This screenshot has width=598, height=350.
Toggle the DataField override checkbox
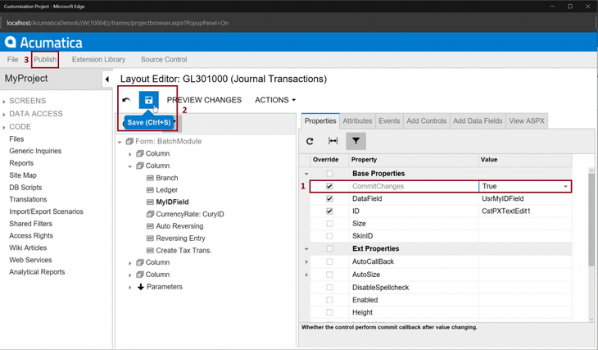pyautogui.click(x=329, y=199)
